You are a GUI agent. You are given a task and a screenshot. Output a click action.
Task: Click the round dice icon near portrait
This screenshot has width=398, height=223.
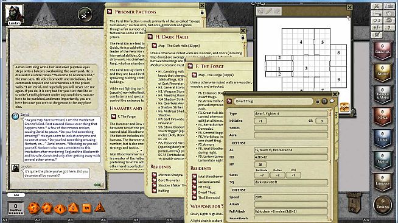click(x=85, y=15)
